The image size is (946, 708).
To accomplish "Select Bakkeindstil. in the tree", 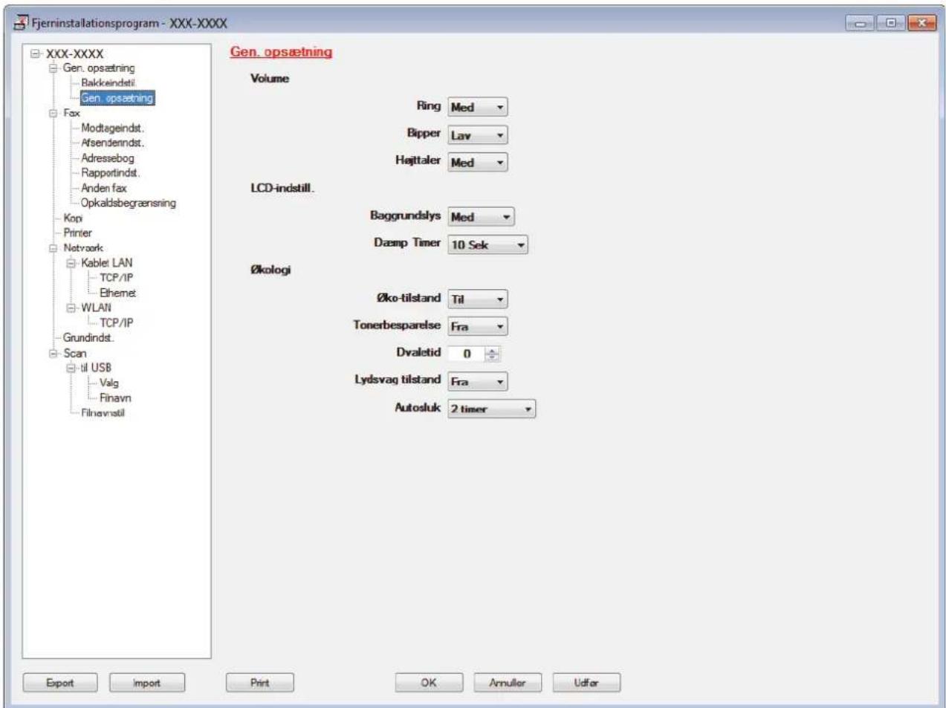I will pos(108,83).
